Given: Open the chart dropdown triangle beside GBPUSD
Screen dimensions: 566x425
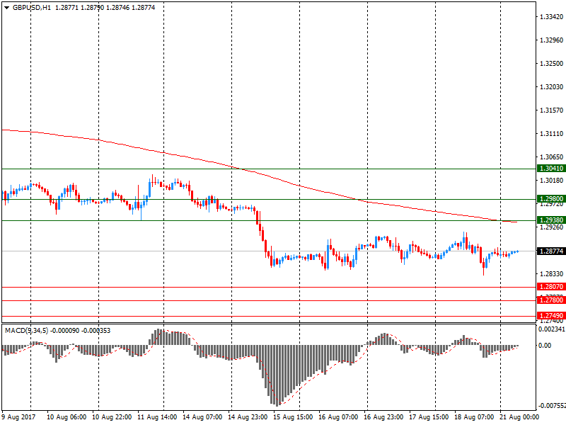Looking at the screenshot, I should (7, 8).
